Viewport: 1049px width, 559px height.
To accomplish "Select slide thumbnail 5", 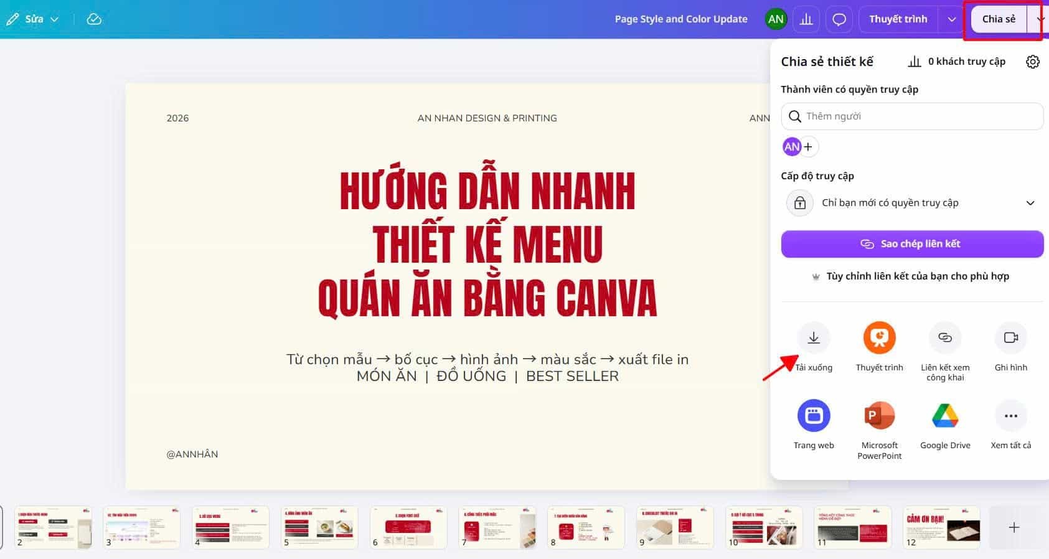I will tap(319, 528).
